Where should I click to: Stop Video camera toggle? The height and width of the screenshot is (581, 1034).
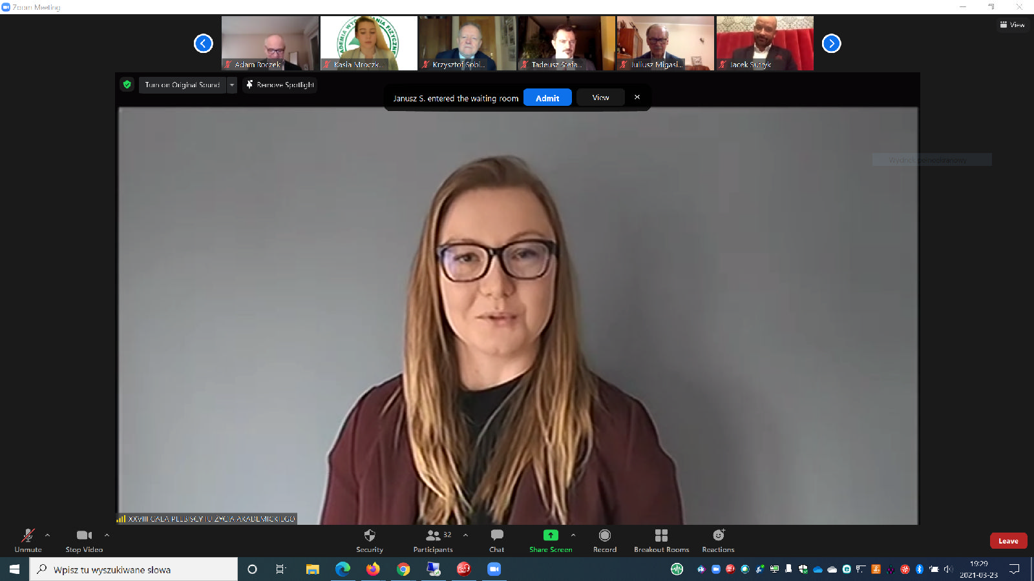tap(84, 540)
